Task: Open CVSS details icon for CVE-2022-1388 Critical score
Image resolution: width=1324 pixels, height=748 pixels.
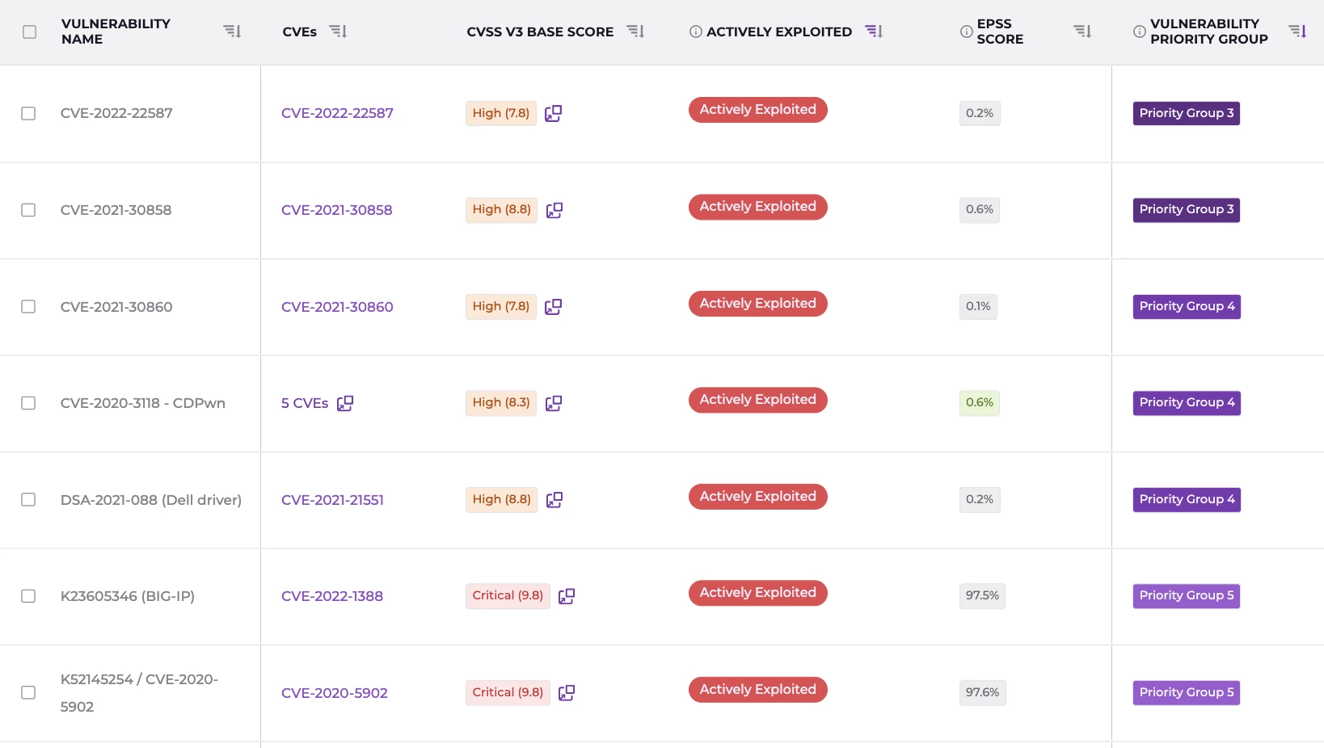Action: tap(567, 596)
